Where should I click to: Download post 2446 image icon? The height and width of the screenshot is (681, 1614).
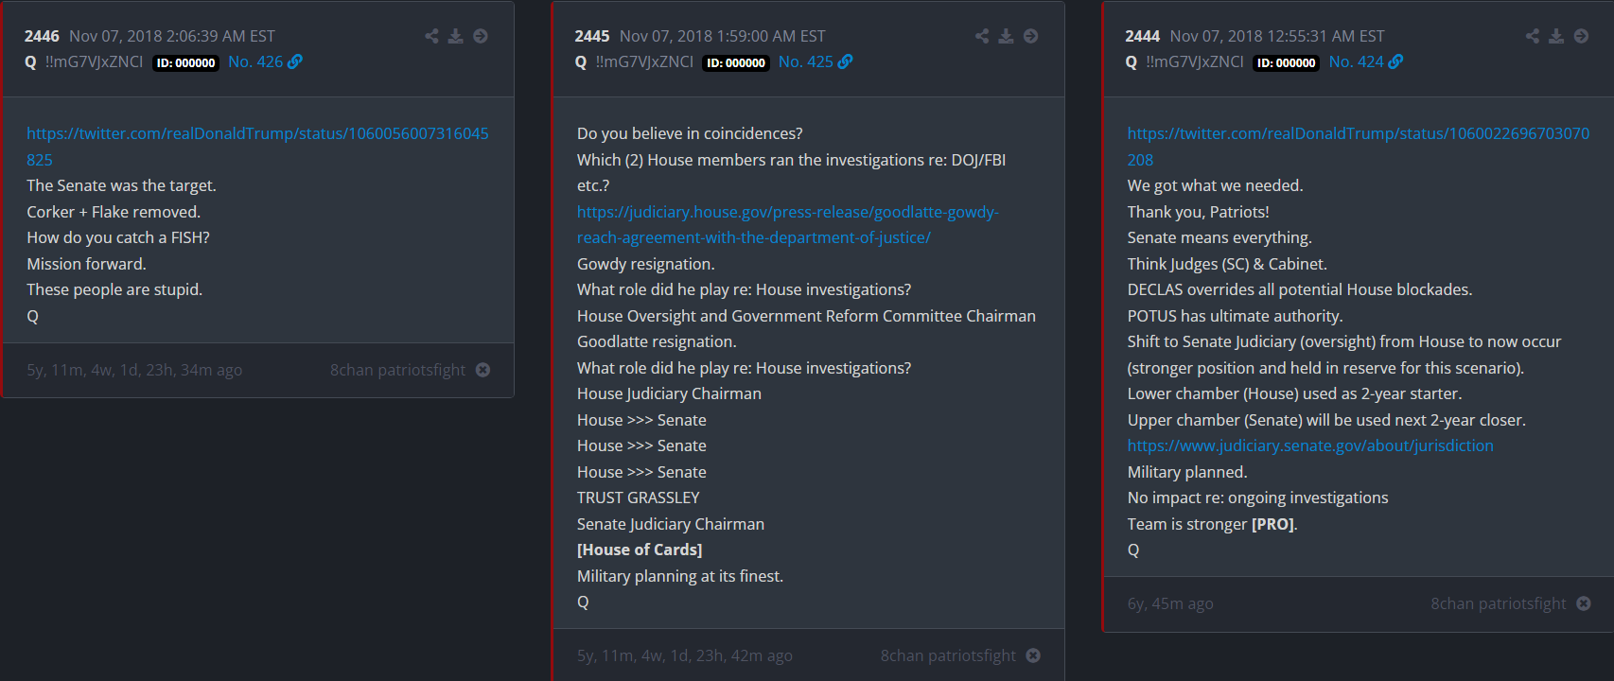point(456,36)
